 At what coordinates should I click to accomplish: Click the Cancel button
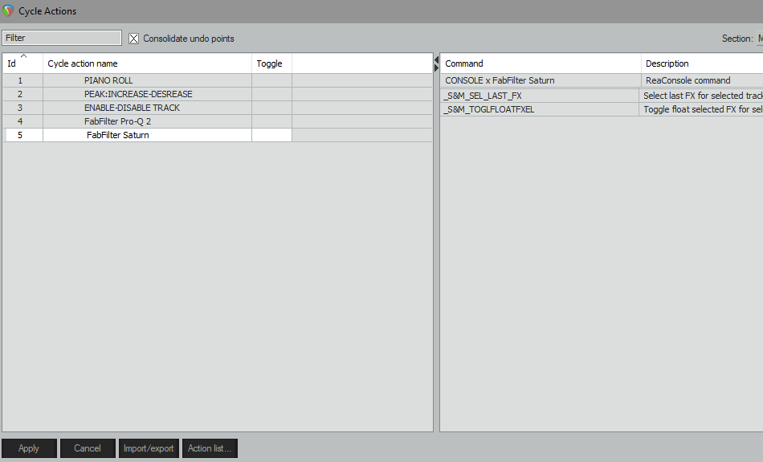(x=88, y=448)
